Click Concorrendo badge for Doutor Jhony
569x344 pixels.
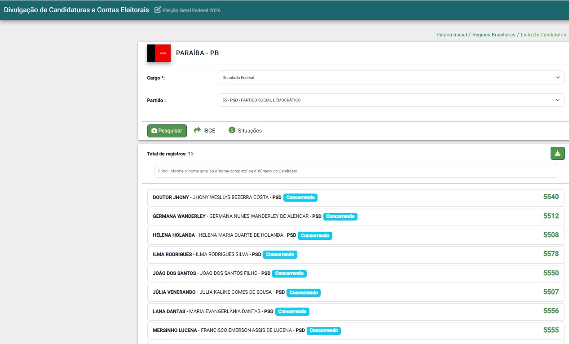click(300, 197)
